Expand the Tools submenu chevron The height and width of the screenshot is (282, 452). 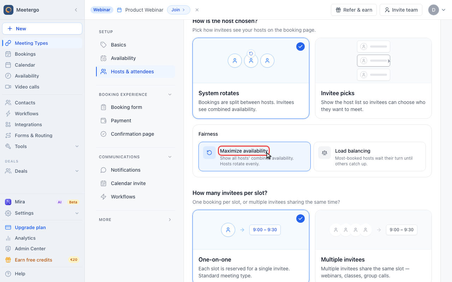tap(77, 146)
